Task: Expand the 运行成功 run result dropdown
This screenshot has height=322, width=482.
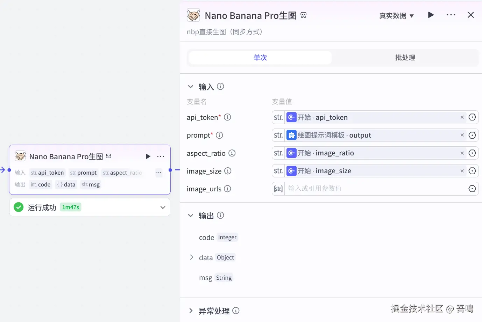Action: (x=163, y=207)
